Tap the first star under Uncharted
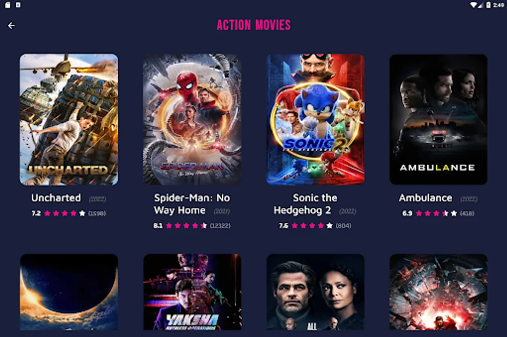 48,213
